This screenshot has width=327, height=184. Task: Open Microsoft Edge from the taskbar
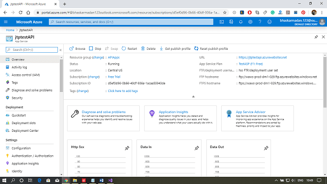(39, 181)
